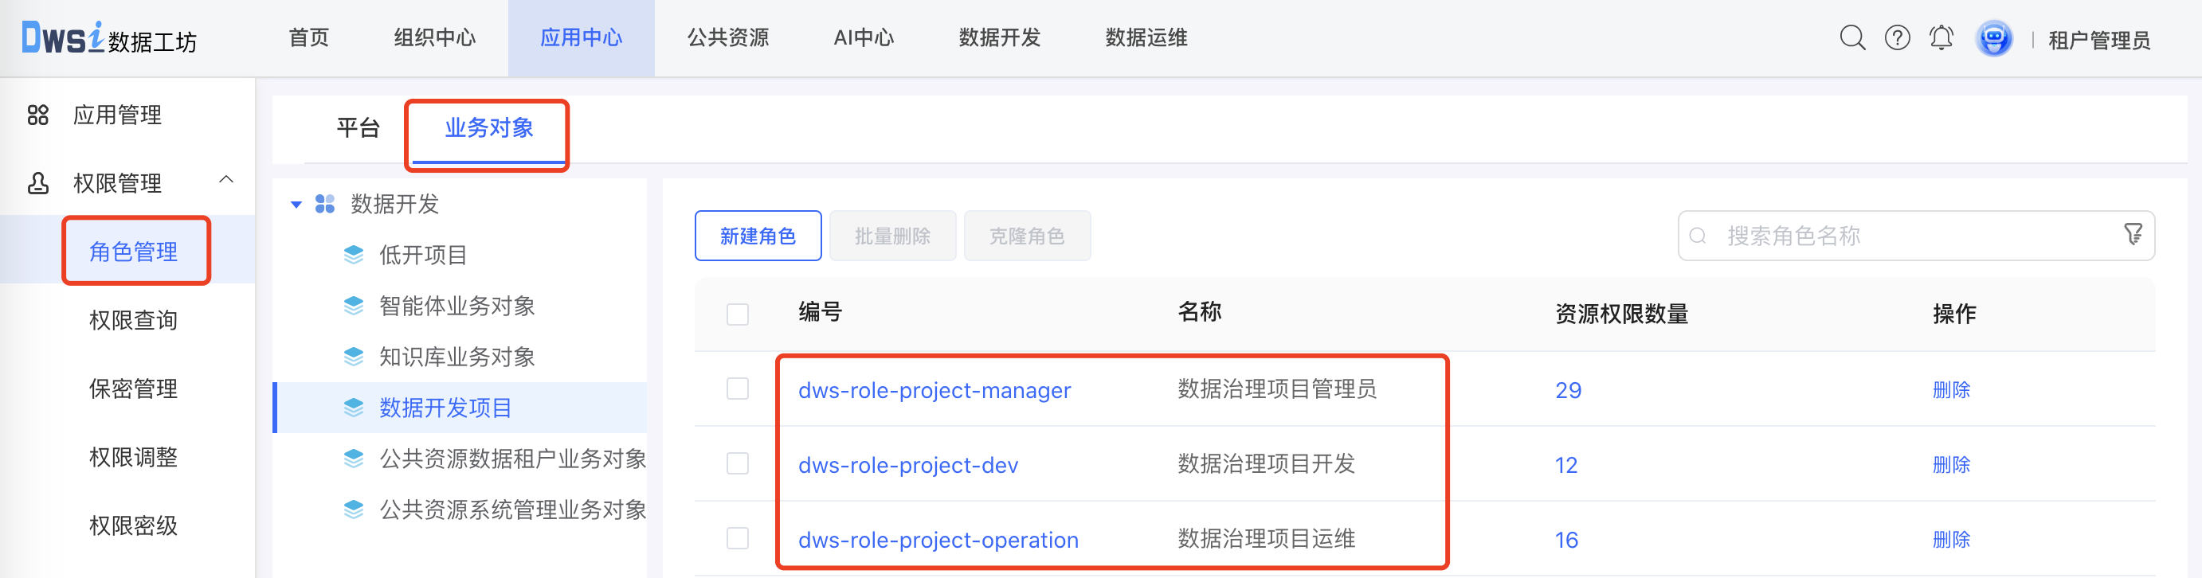Switch to the 平台 tab

coord(358,128)
